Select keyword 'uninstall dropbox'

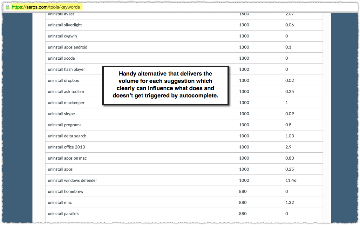(63, 81)
